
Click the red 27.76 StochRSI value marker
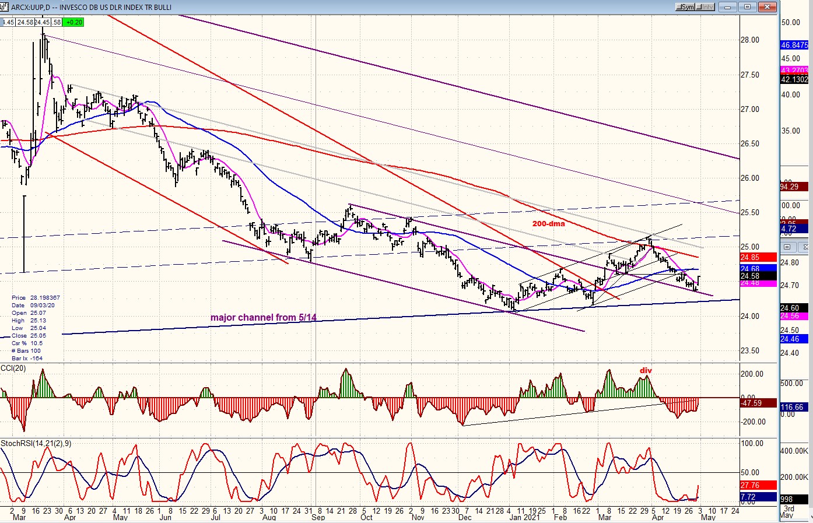[x=758, y=485]
